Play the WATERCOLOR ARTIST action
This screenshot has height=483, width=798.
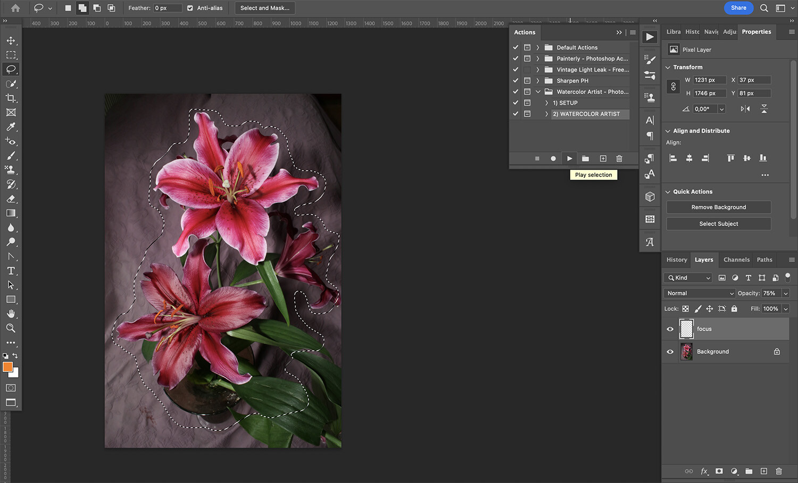569,158
